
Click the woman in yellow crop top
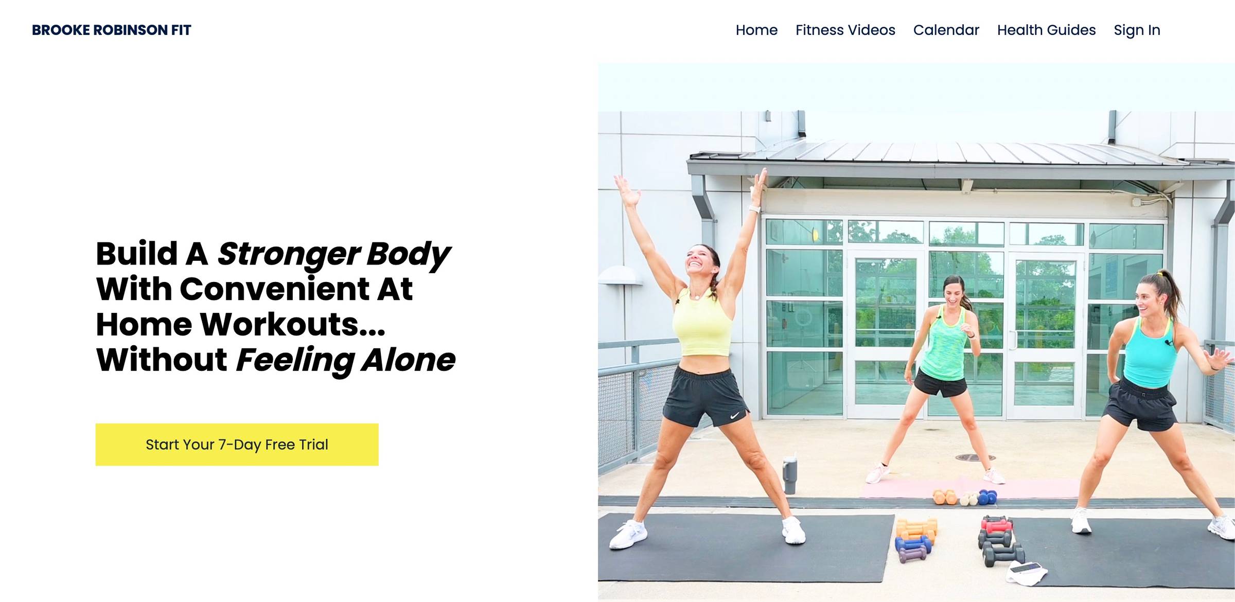(704, 360)
